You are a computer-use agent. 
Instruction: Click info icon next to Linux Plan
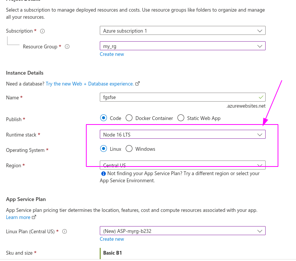65,231
